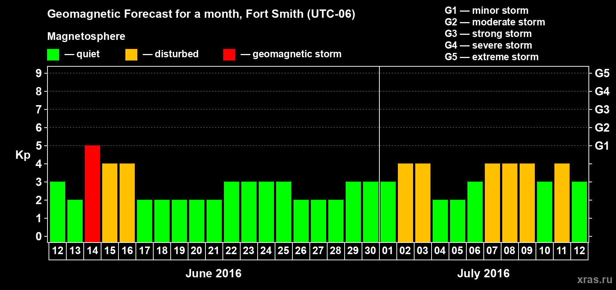Screen dimensions: 616x290
Task: Click the 'G3 — strong storm' legend text
Action: [488, 34]
